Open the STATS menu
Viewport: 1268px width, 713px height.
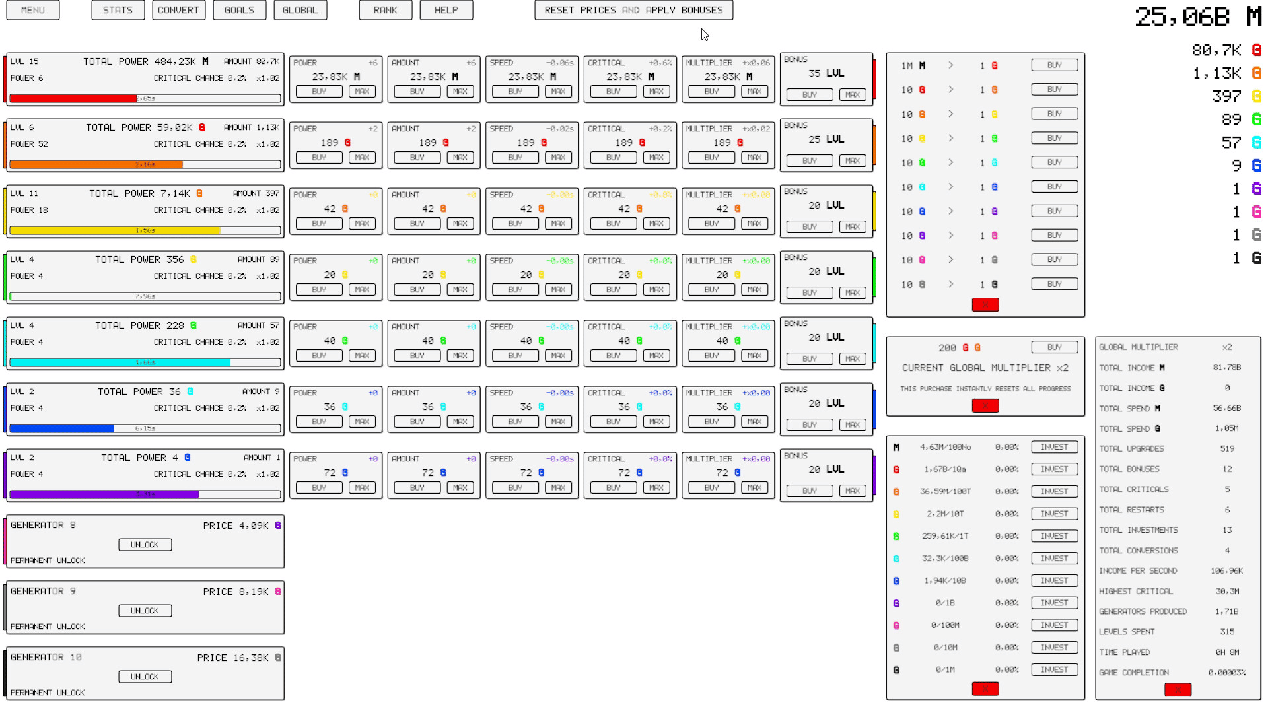click(x=118, y=10)
